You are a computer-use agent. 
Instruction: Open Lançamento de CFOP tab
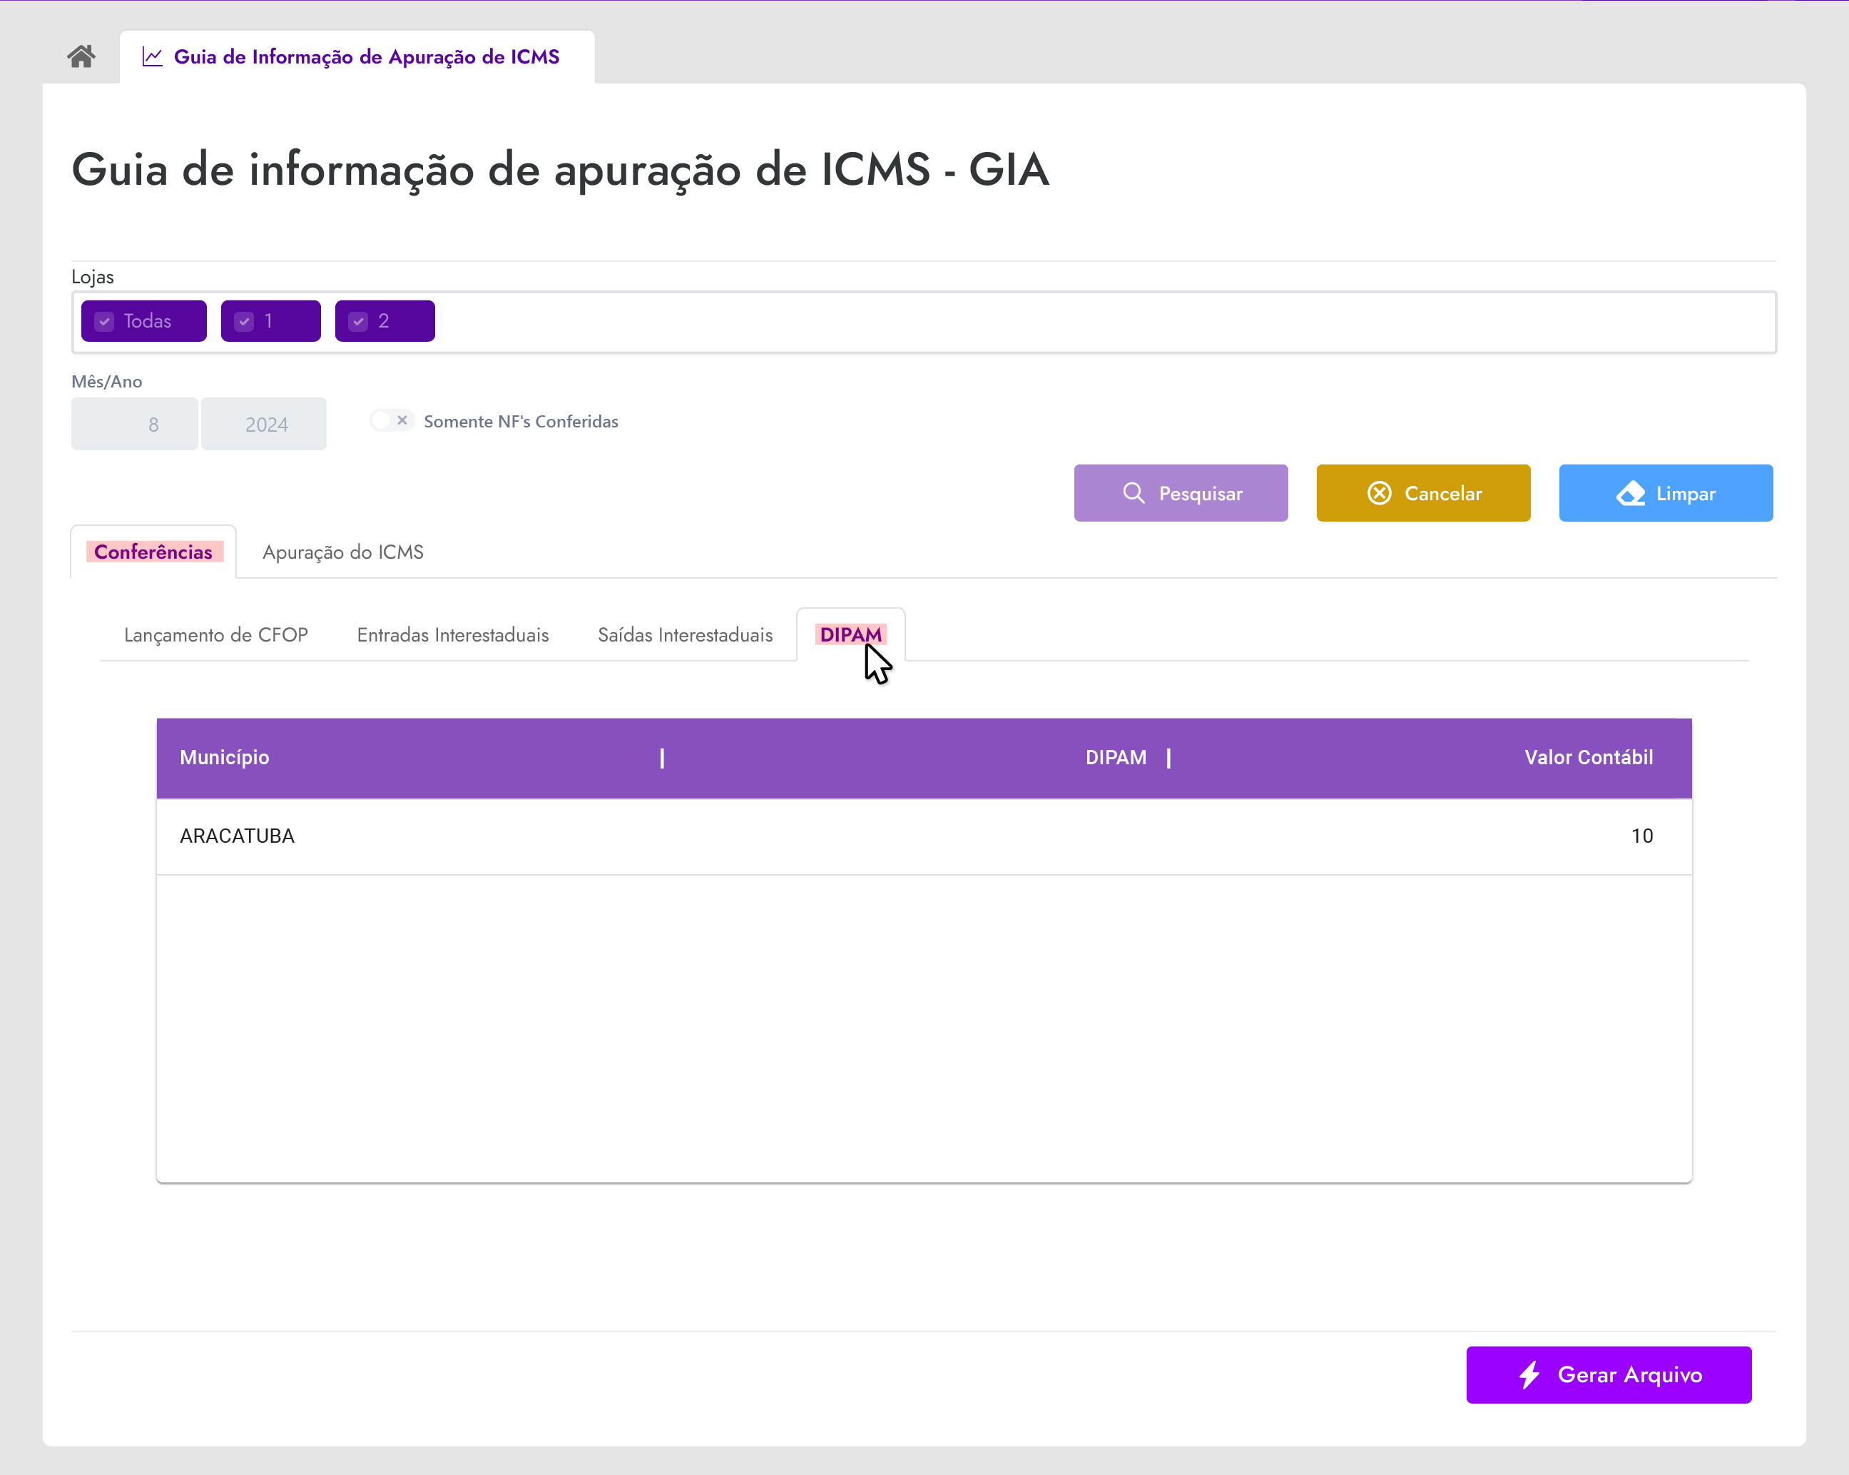pyautogui.click(x=216, y=635)
